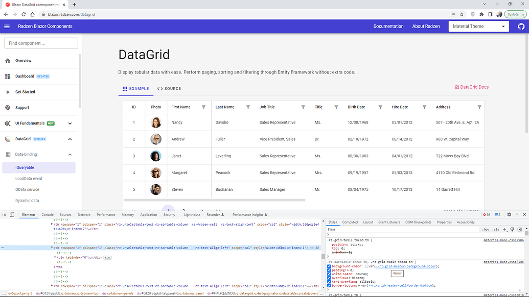This screenshot has width=529, height=297.
Task: Focus the Find component search box
Action: [41, 43]
